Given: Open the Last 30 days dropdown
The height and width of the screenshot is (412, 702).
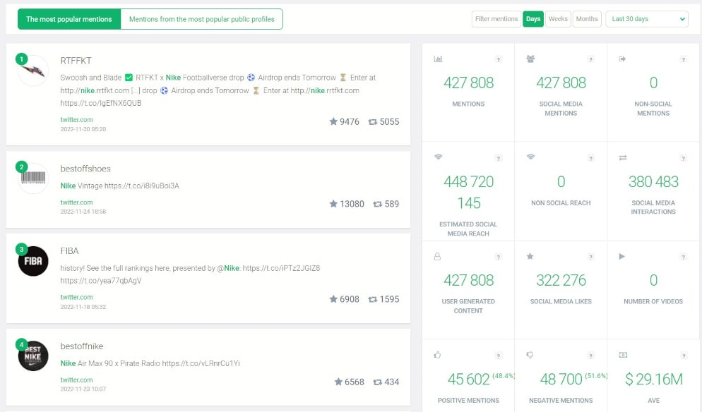Looking at the screenshot, I should pyautogui.click(x=646, y=19).
